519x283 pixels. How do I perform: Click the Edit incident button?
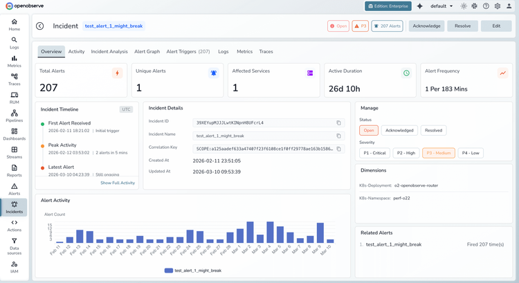(496, 26)
